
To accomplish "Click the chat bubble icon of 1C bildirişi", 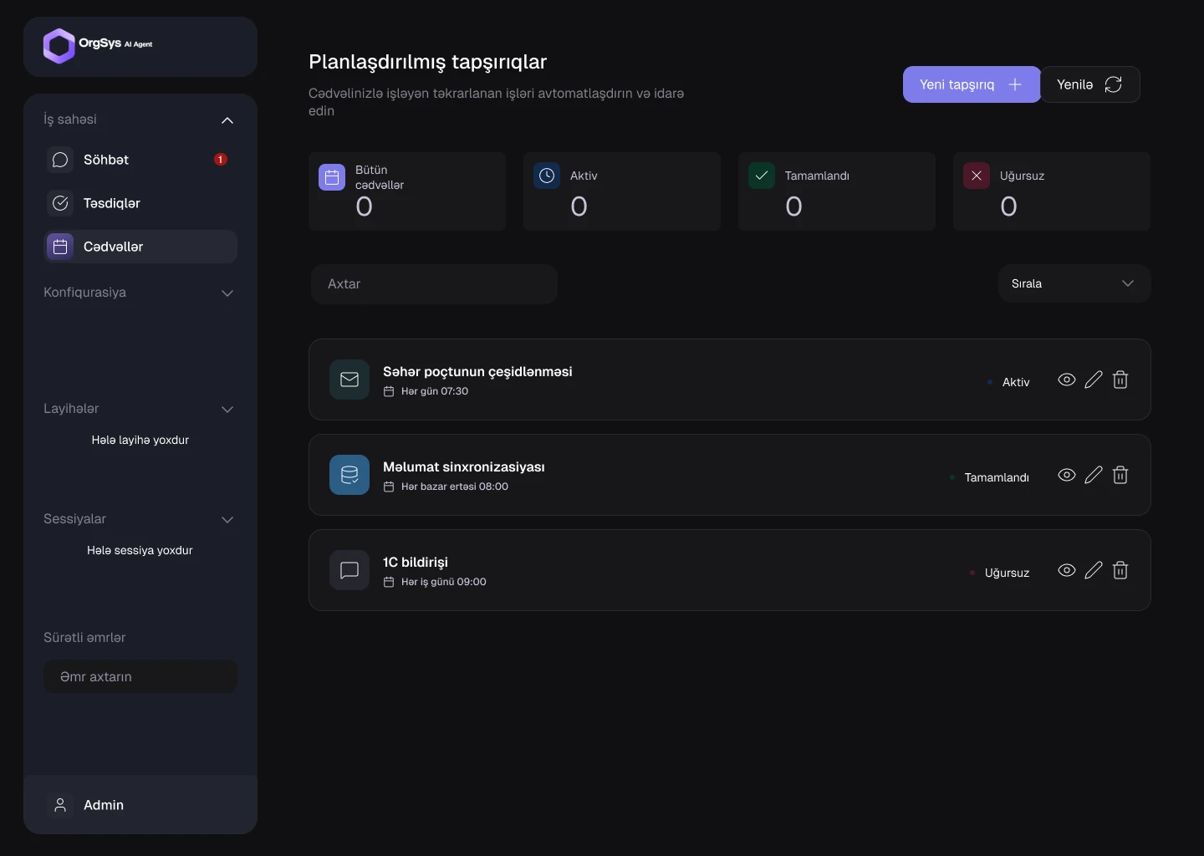I will tap(349, 570).
